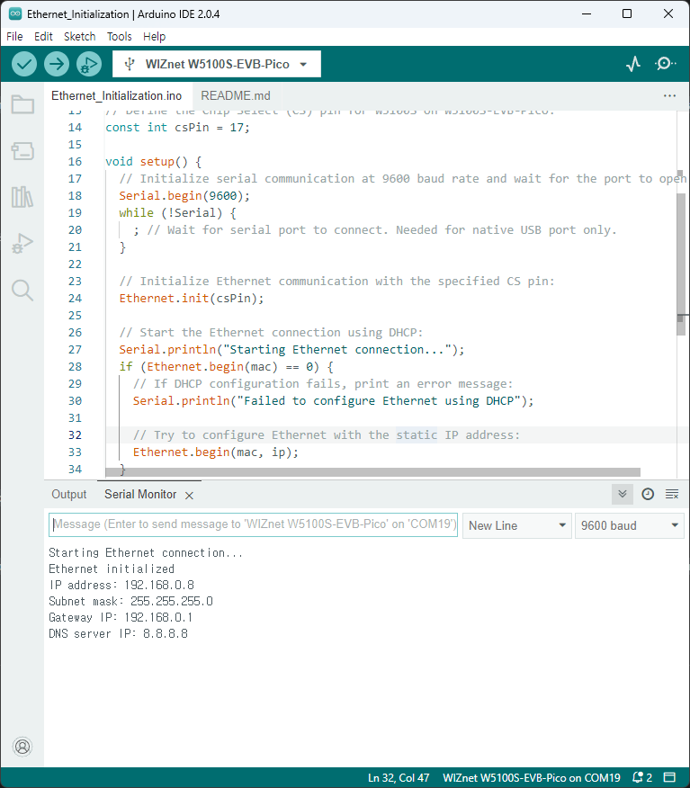This screenshot has width=690, height=788.
Task: Click the Ethernet.begin(mac, ip); line
Action: (x=216, y=452)
